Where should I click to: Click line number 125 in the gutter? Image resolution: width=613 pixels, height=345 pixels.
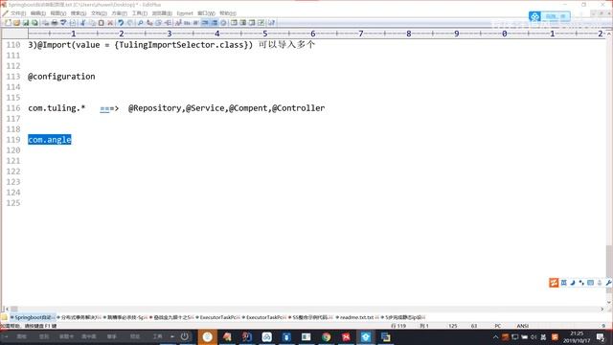[x=13, y=203]
